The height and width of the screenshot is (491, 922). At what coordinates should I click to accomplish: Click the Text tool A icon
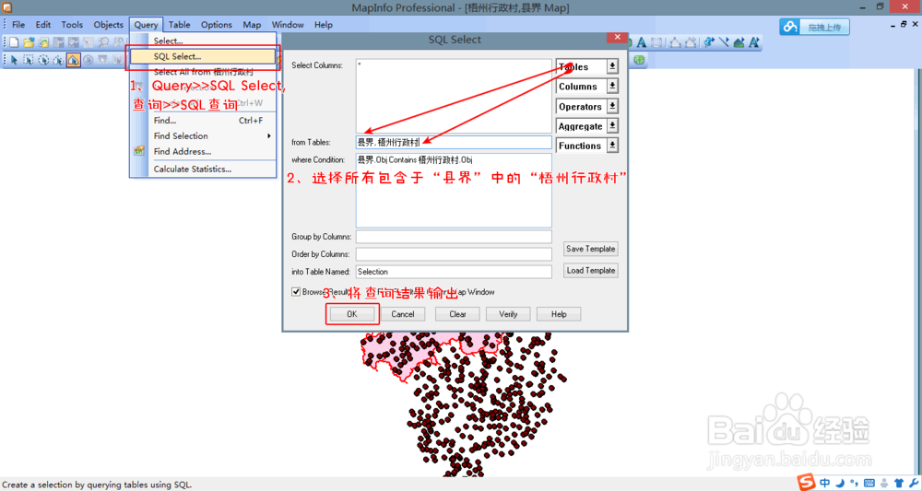click(x=642, y=42)
